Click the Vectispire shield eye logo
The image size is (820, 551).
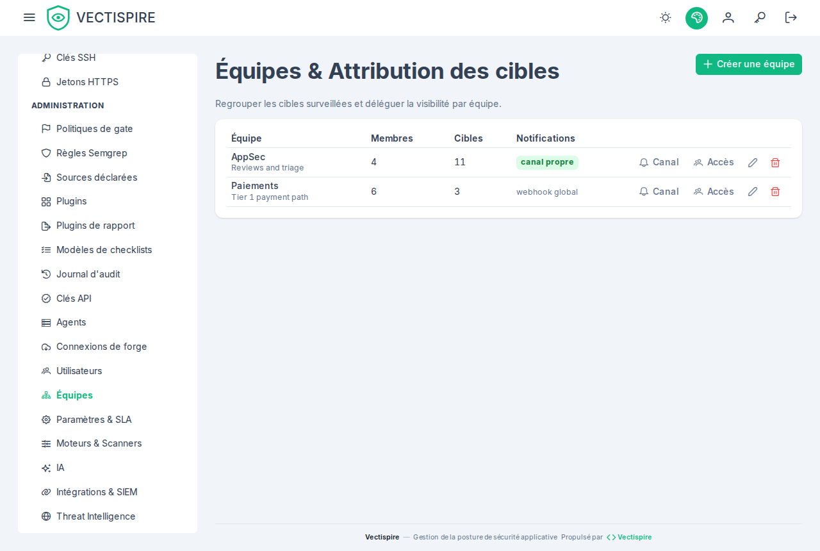click(x=58, y=18)
